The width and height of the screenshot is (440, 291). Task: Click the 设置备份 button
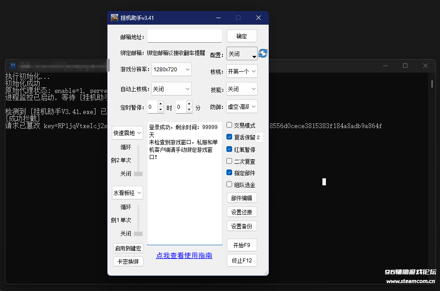click(x=242, y=226)
